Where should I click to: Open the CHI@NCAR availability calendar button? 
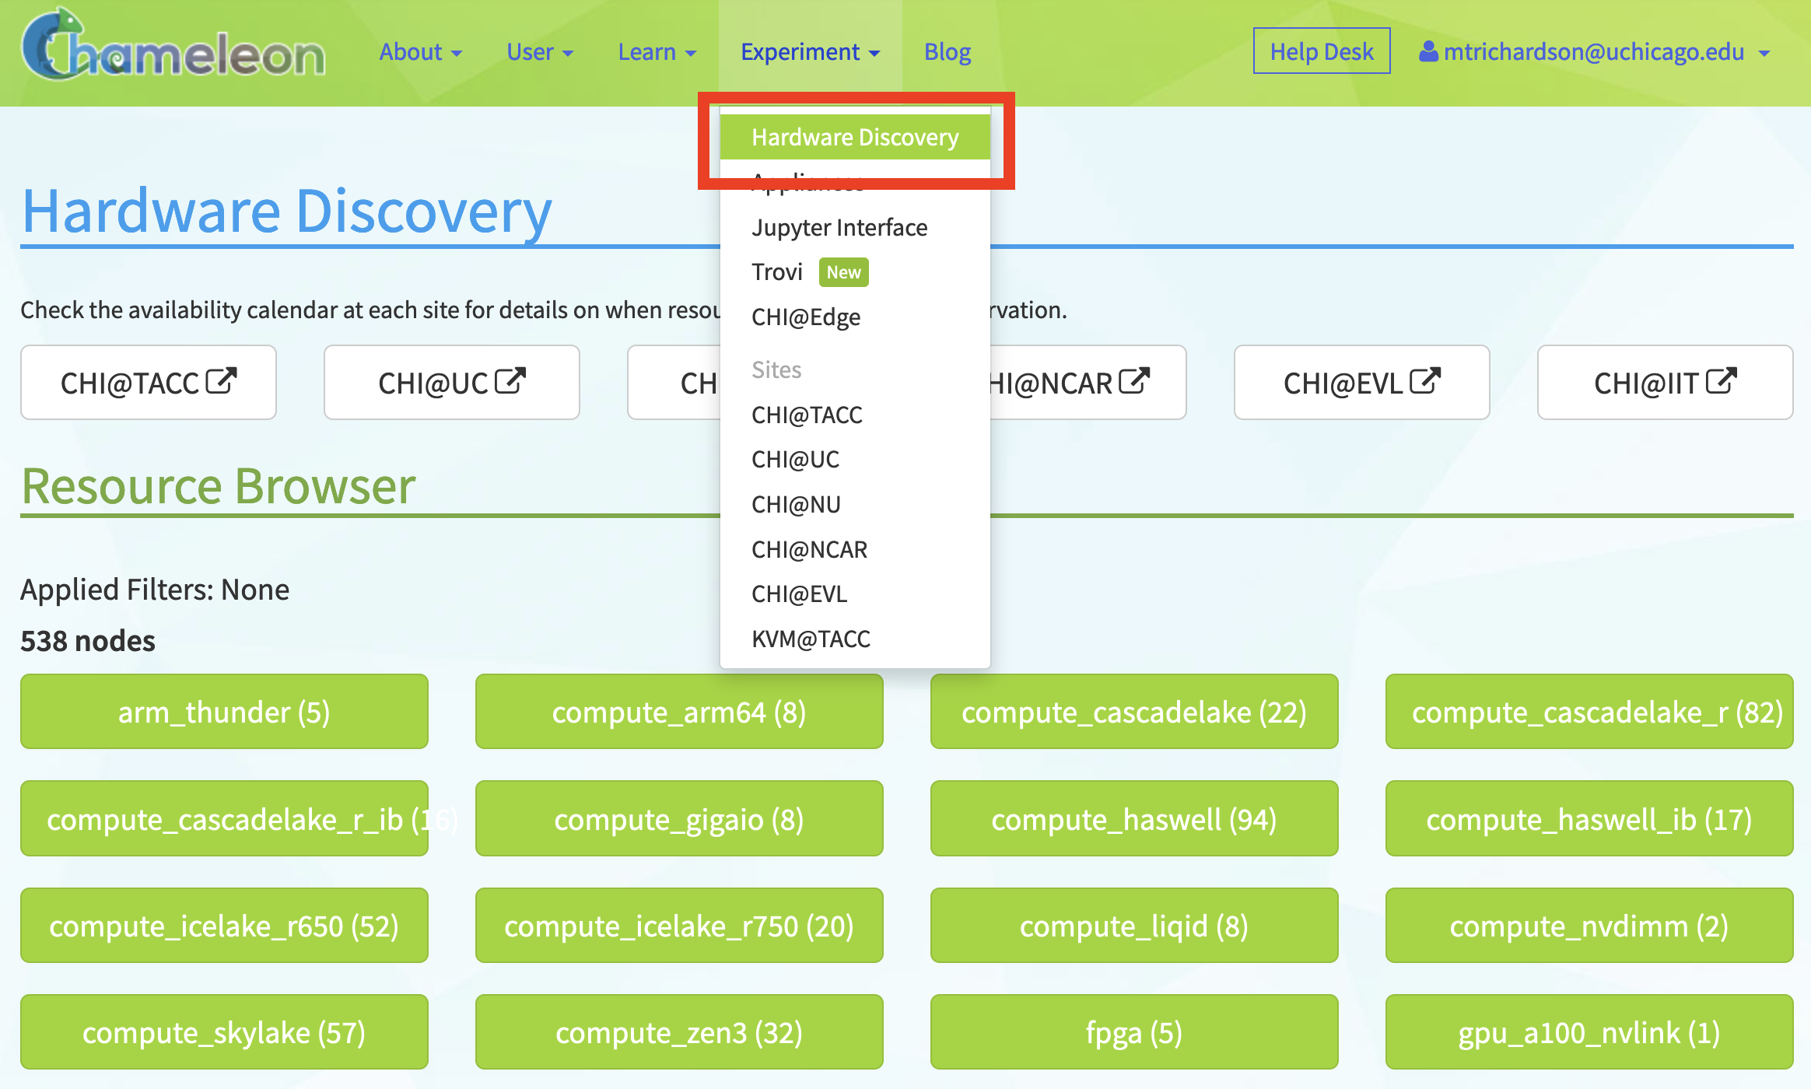coord(1088,383)
